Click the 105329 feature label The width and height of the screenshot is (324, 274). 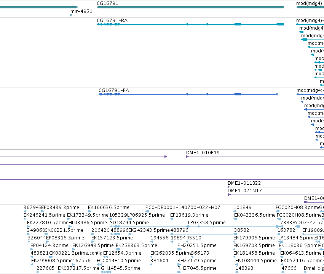[118, 215]
